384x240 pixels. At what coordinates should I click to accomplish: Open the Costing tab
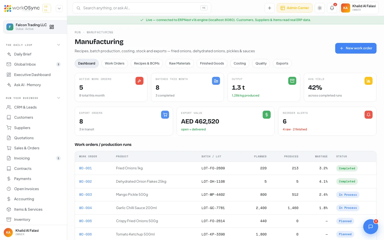coord(240,63)
